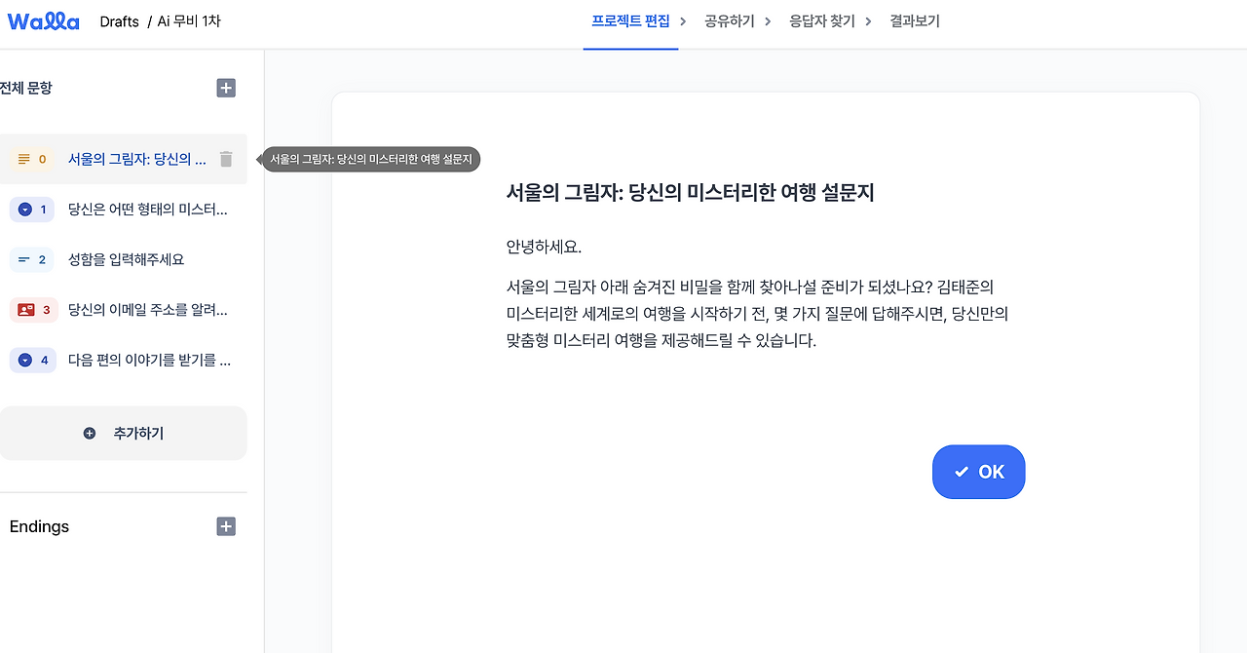Click the blue OK button
Screen dimensions: 1247x653
click(979, 472)
